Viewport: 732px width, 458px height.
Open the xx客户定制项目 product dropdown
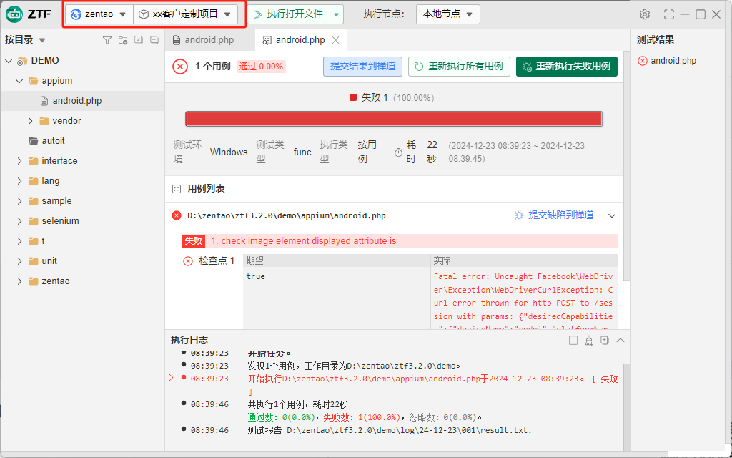(186, 14)
